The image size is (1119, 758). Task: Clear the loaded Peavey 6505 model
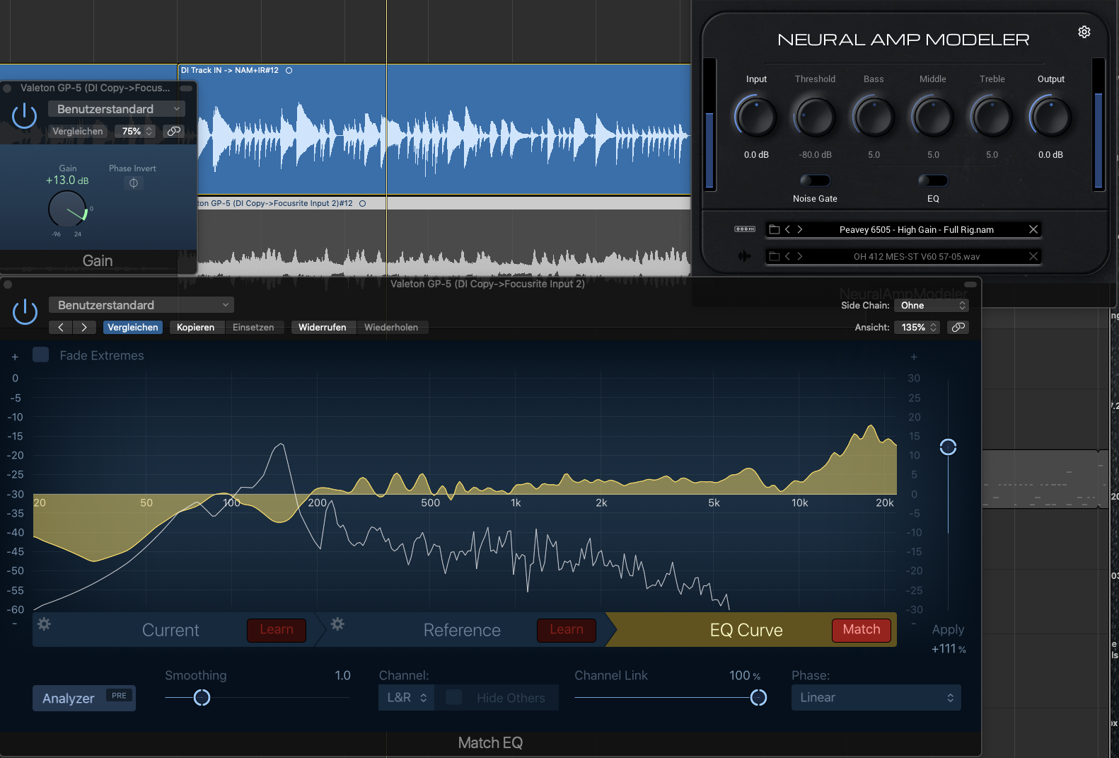coord(1033,229)
